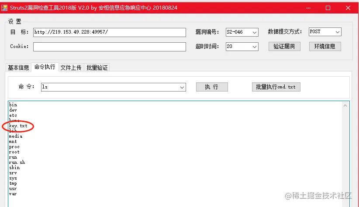The image size is (359, 207).
Task: Click the 批量执行cmd.txt button
Action: click(x=276, y=87)
